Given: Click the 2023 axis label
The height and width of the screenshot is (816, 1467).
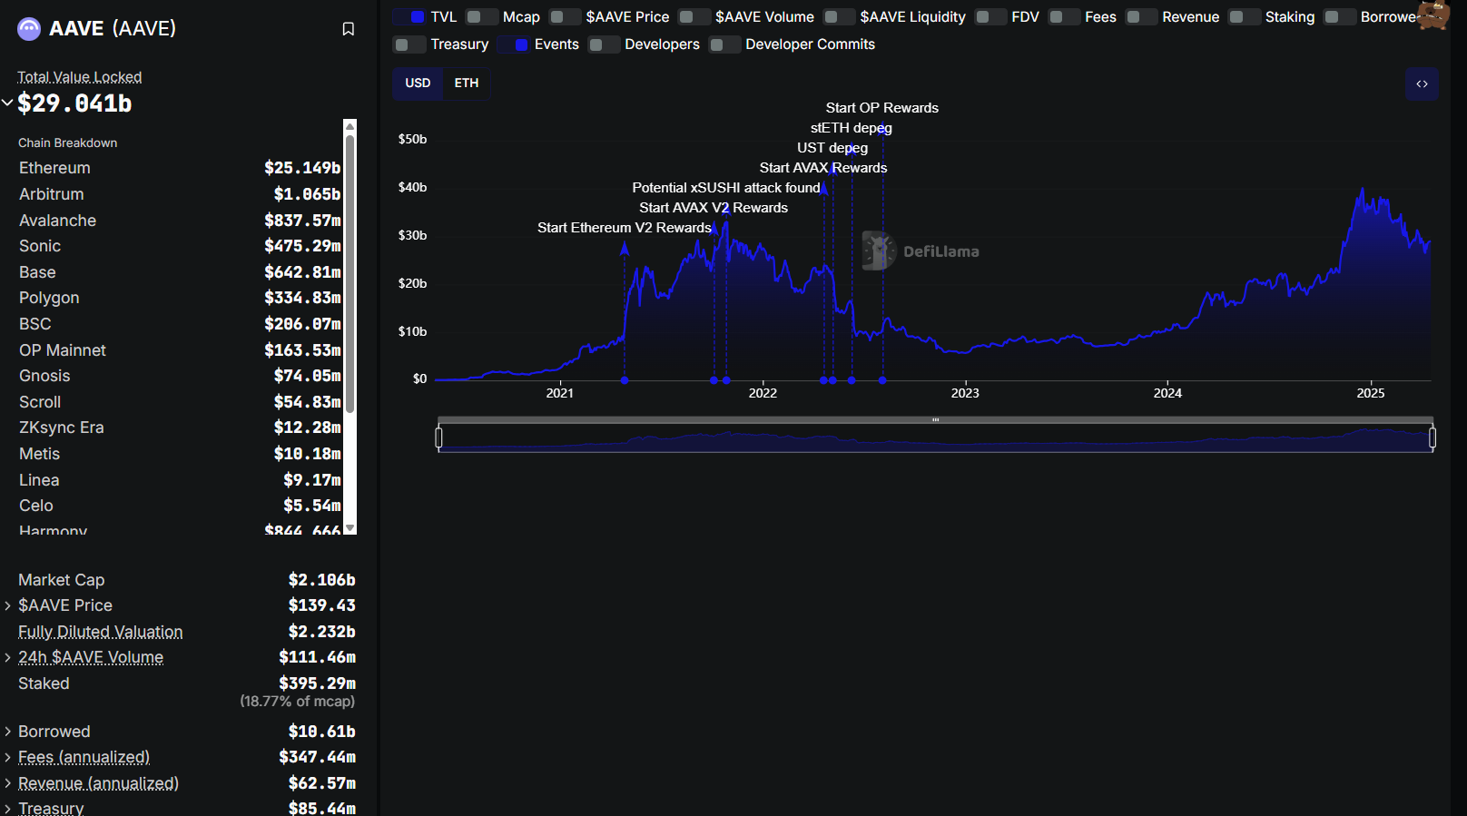Looking at the screenshot, I should point(965,393).
